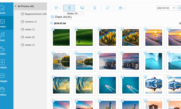
Task: Open the first speedboat aerial thumbnail
Action: (108, 85)
